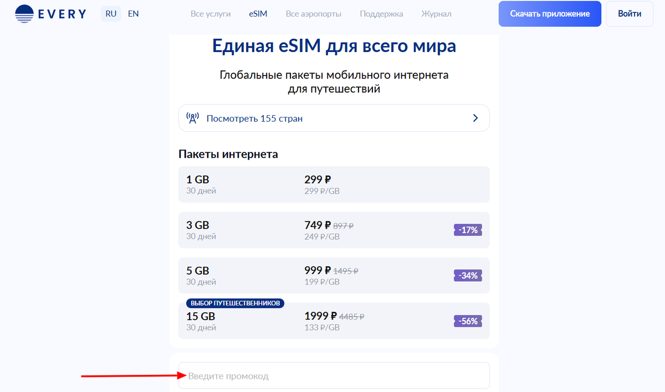Switch language to EN

133,14
